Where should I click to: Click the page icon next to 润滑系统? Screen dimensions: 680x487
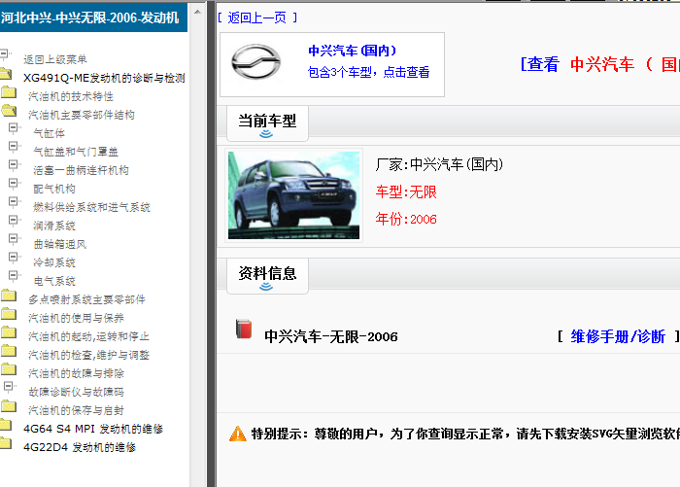[15, 221]
